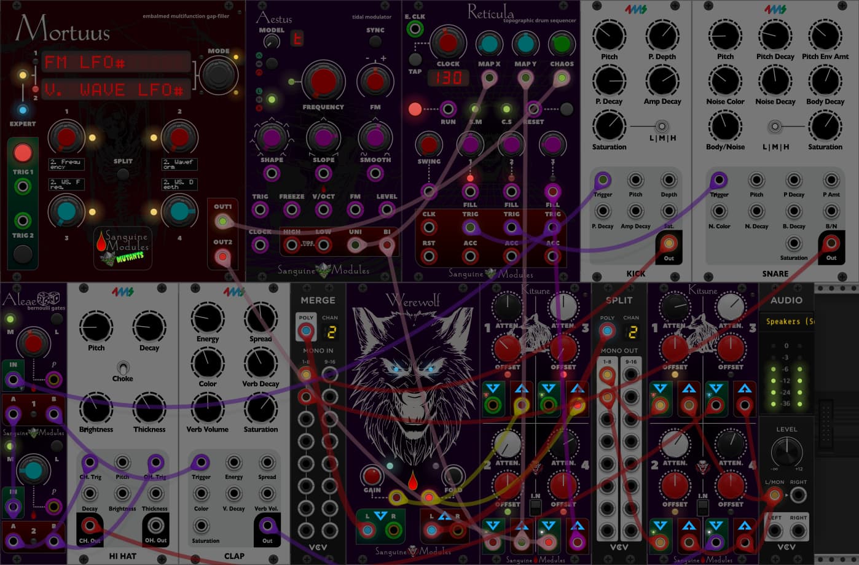Screen dimensions: 859x565
Task: Click the Out jack on KICK module
Action: pos(669,243)
